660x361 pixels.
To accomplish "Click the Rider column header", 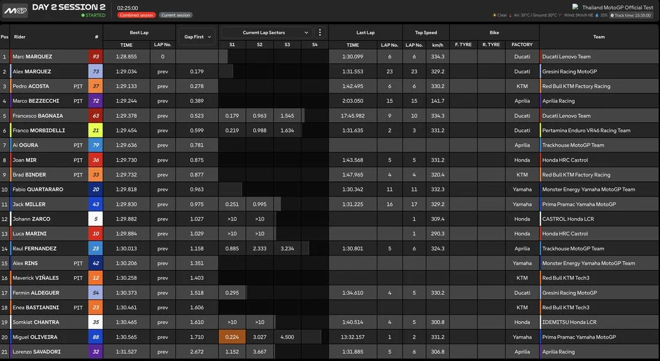I will [20, 37].
